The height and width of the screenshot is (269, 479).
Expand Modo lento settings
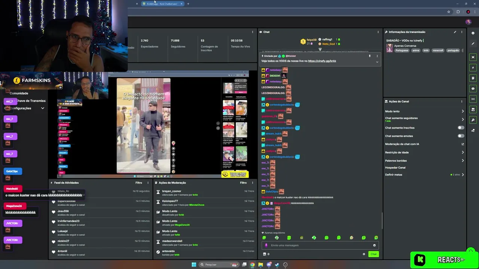463,111
